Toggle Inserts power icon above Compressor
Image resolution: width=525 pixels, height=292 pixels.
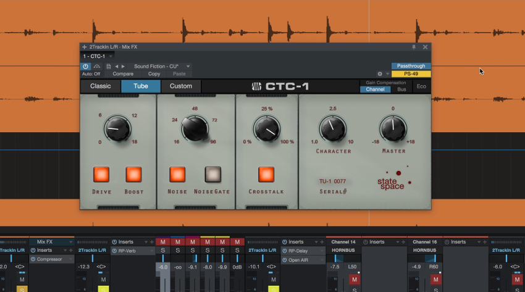(33, 250)
